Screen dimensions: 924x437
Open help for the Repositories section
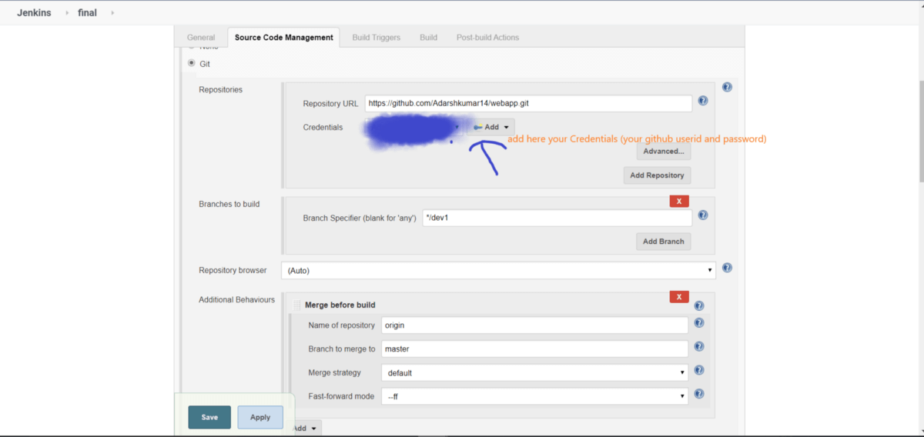(x=727, y=87)
